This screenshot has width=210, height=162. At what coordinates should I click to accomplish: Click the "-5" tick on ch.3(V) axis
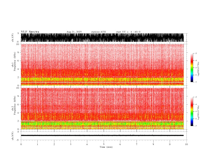click(x=18, y=140)
